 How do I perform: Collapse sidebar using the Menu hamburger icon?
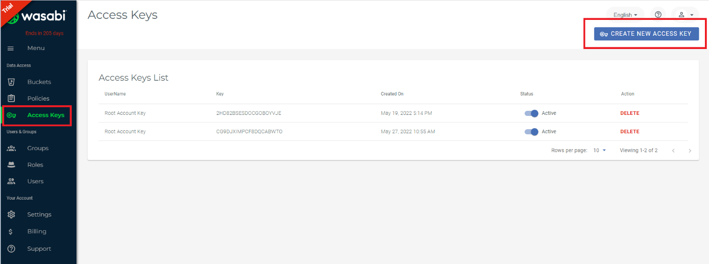(x=11, y=48)
